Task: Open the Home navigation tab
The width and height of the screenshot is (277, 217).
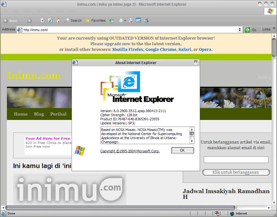Action: click(x=21, y=114)
